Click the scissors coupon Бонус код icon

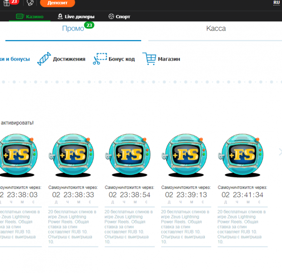click(x=99, y=59)
